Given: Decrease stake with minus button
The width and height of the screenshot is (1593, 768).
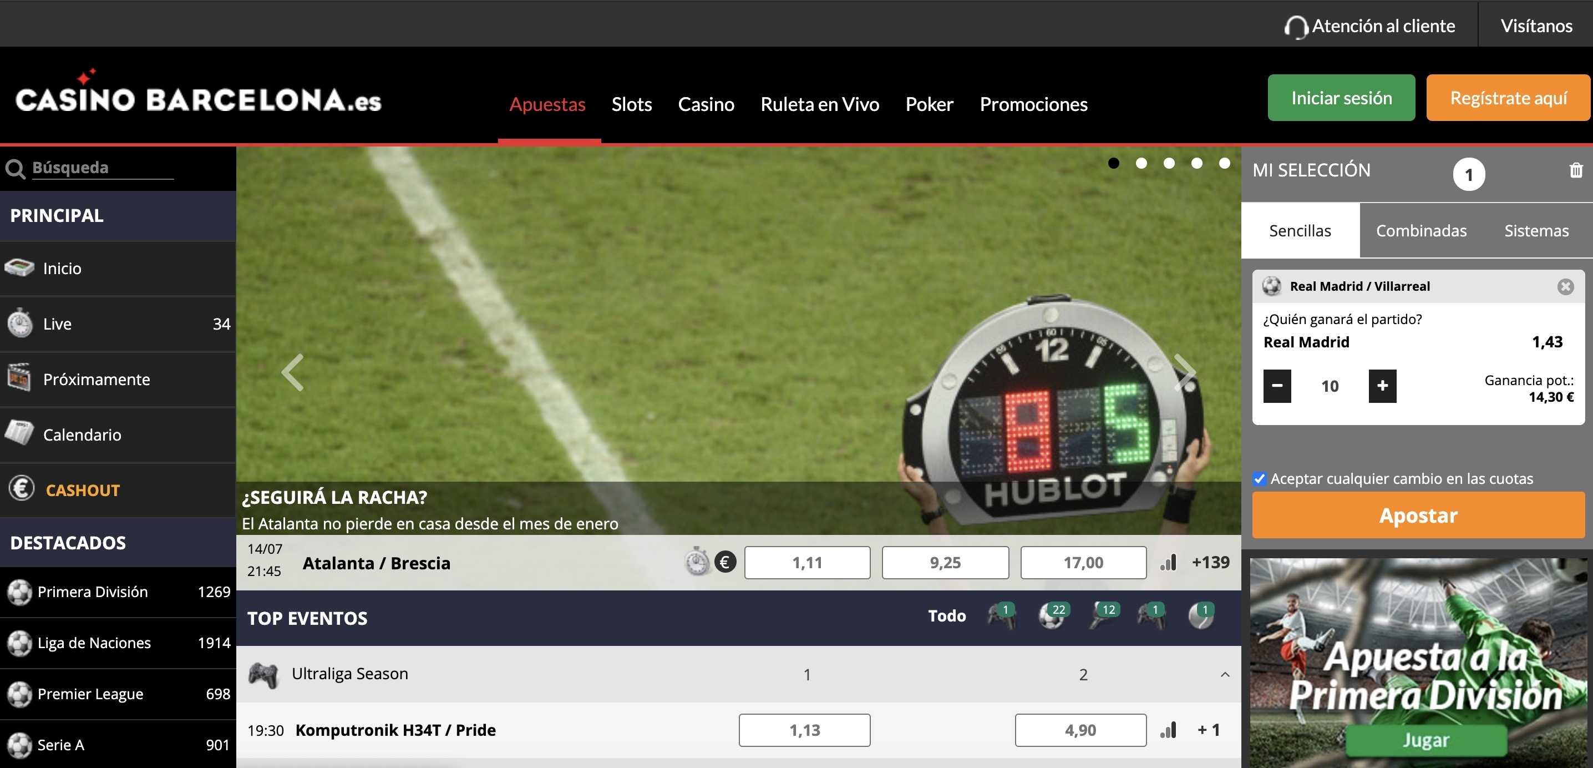Looking at the screenshot, I should coord(1277,386).
